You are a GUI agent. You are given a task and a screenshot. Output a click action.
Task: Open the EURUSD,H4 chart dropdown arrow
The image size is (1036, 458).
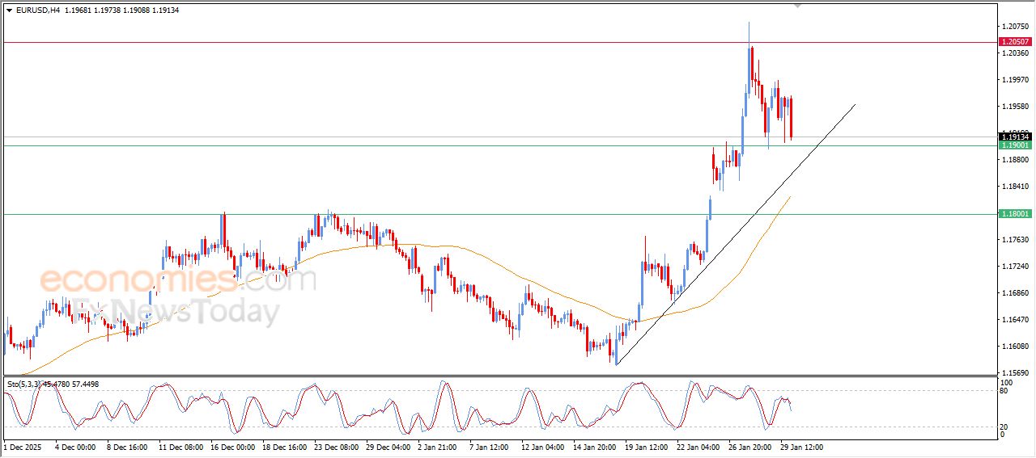click(9, 11)
